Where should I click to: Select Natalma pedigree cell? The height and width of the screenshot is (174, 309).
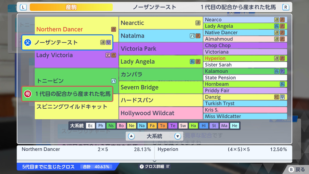(161, 36)
